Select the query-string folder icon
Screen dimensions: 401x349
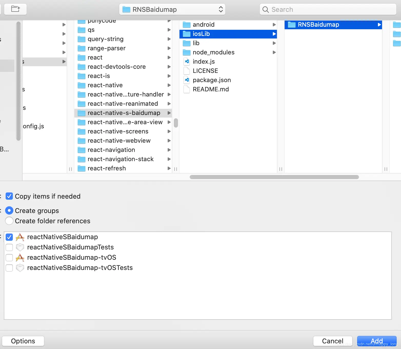(82, 39)
